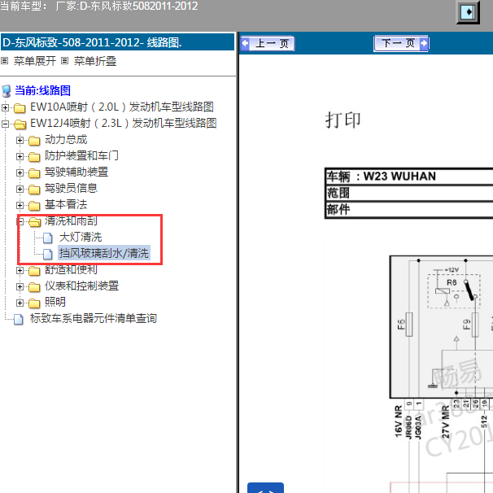Image resolution: width=493 pixels, height=493 pixels.
Task: Select the 清洗和雨刮 tree item
Action: click(x=71, y=220)
